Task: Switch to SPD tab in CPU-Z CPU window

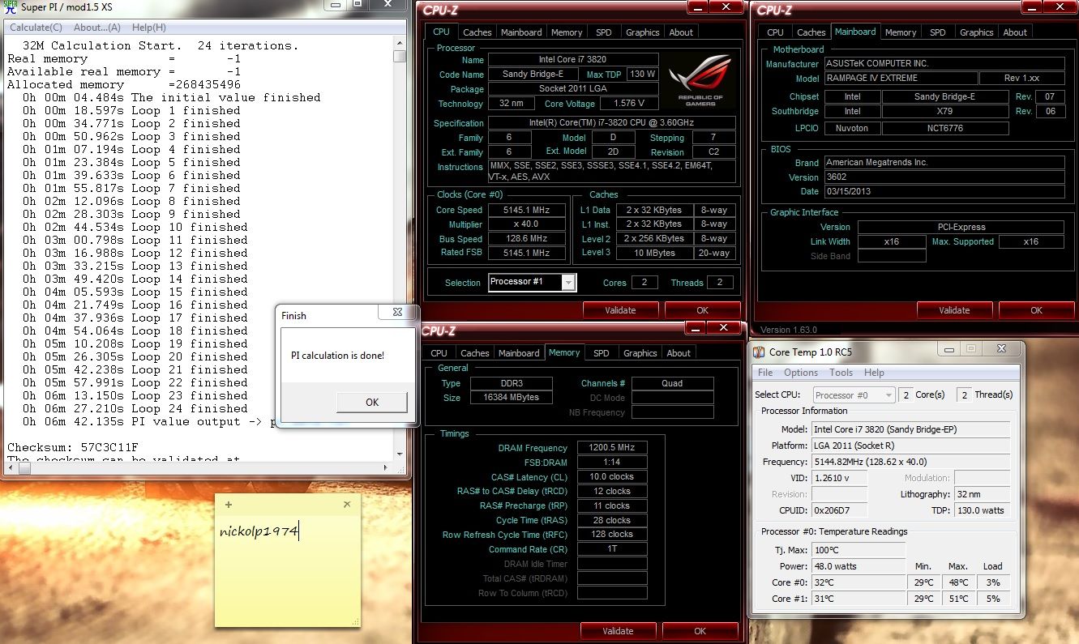Action: pyautogui.click(x=603, y=32)
